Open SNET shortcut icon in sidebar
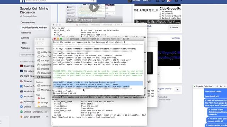The image size is (227, 127). [21, 76]
